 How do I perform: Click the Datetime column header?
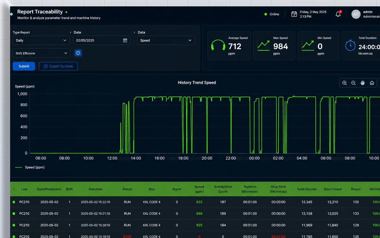tap(95, 189)
